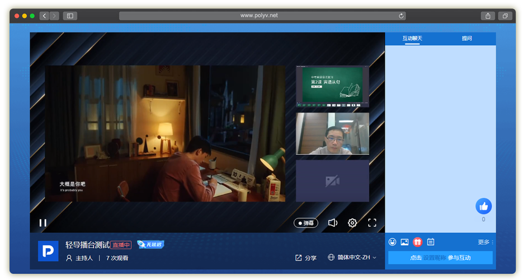The image size is (523, 280).
Task: Select the slide presentation thumbnail
Action: [333, 86]
